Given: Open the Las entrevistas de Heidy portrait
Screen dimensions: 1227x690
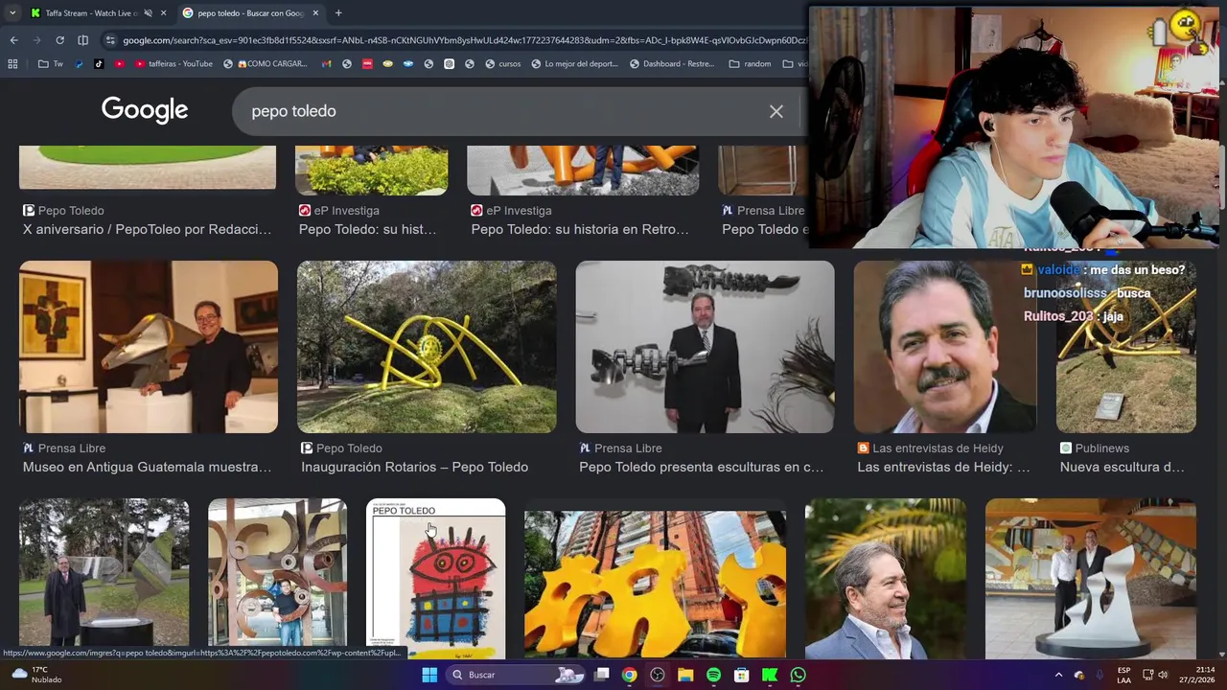Looking at the screenshot, I should tap(945, 347).
